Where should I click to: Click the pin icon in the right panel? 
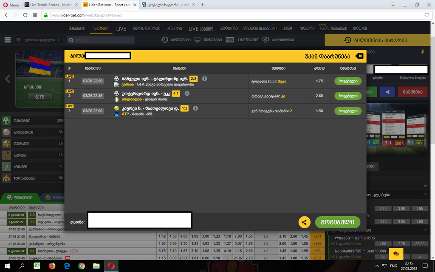click(423, 52)
